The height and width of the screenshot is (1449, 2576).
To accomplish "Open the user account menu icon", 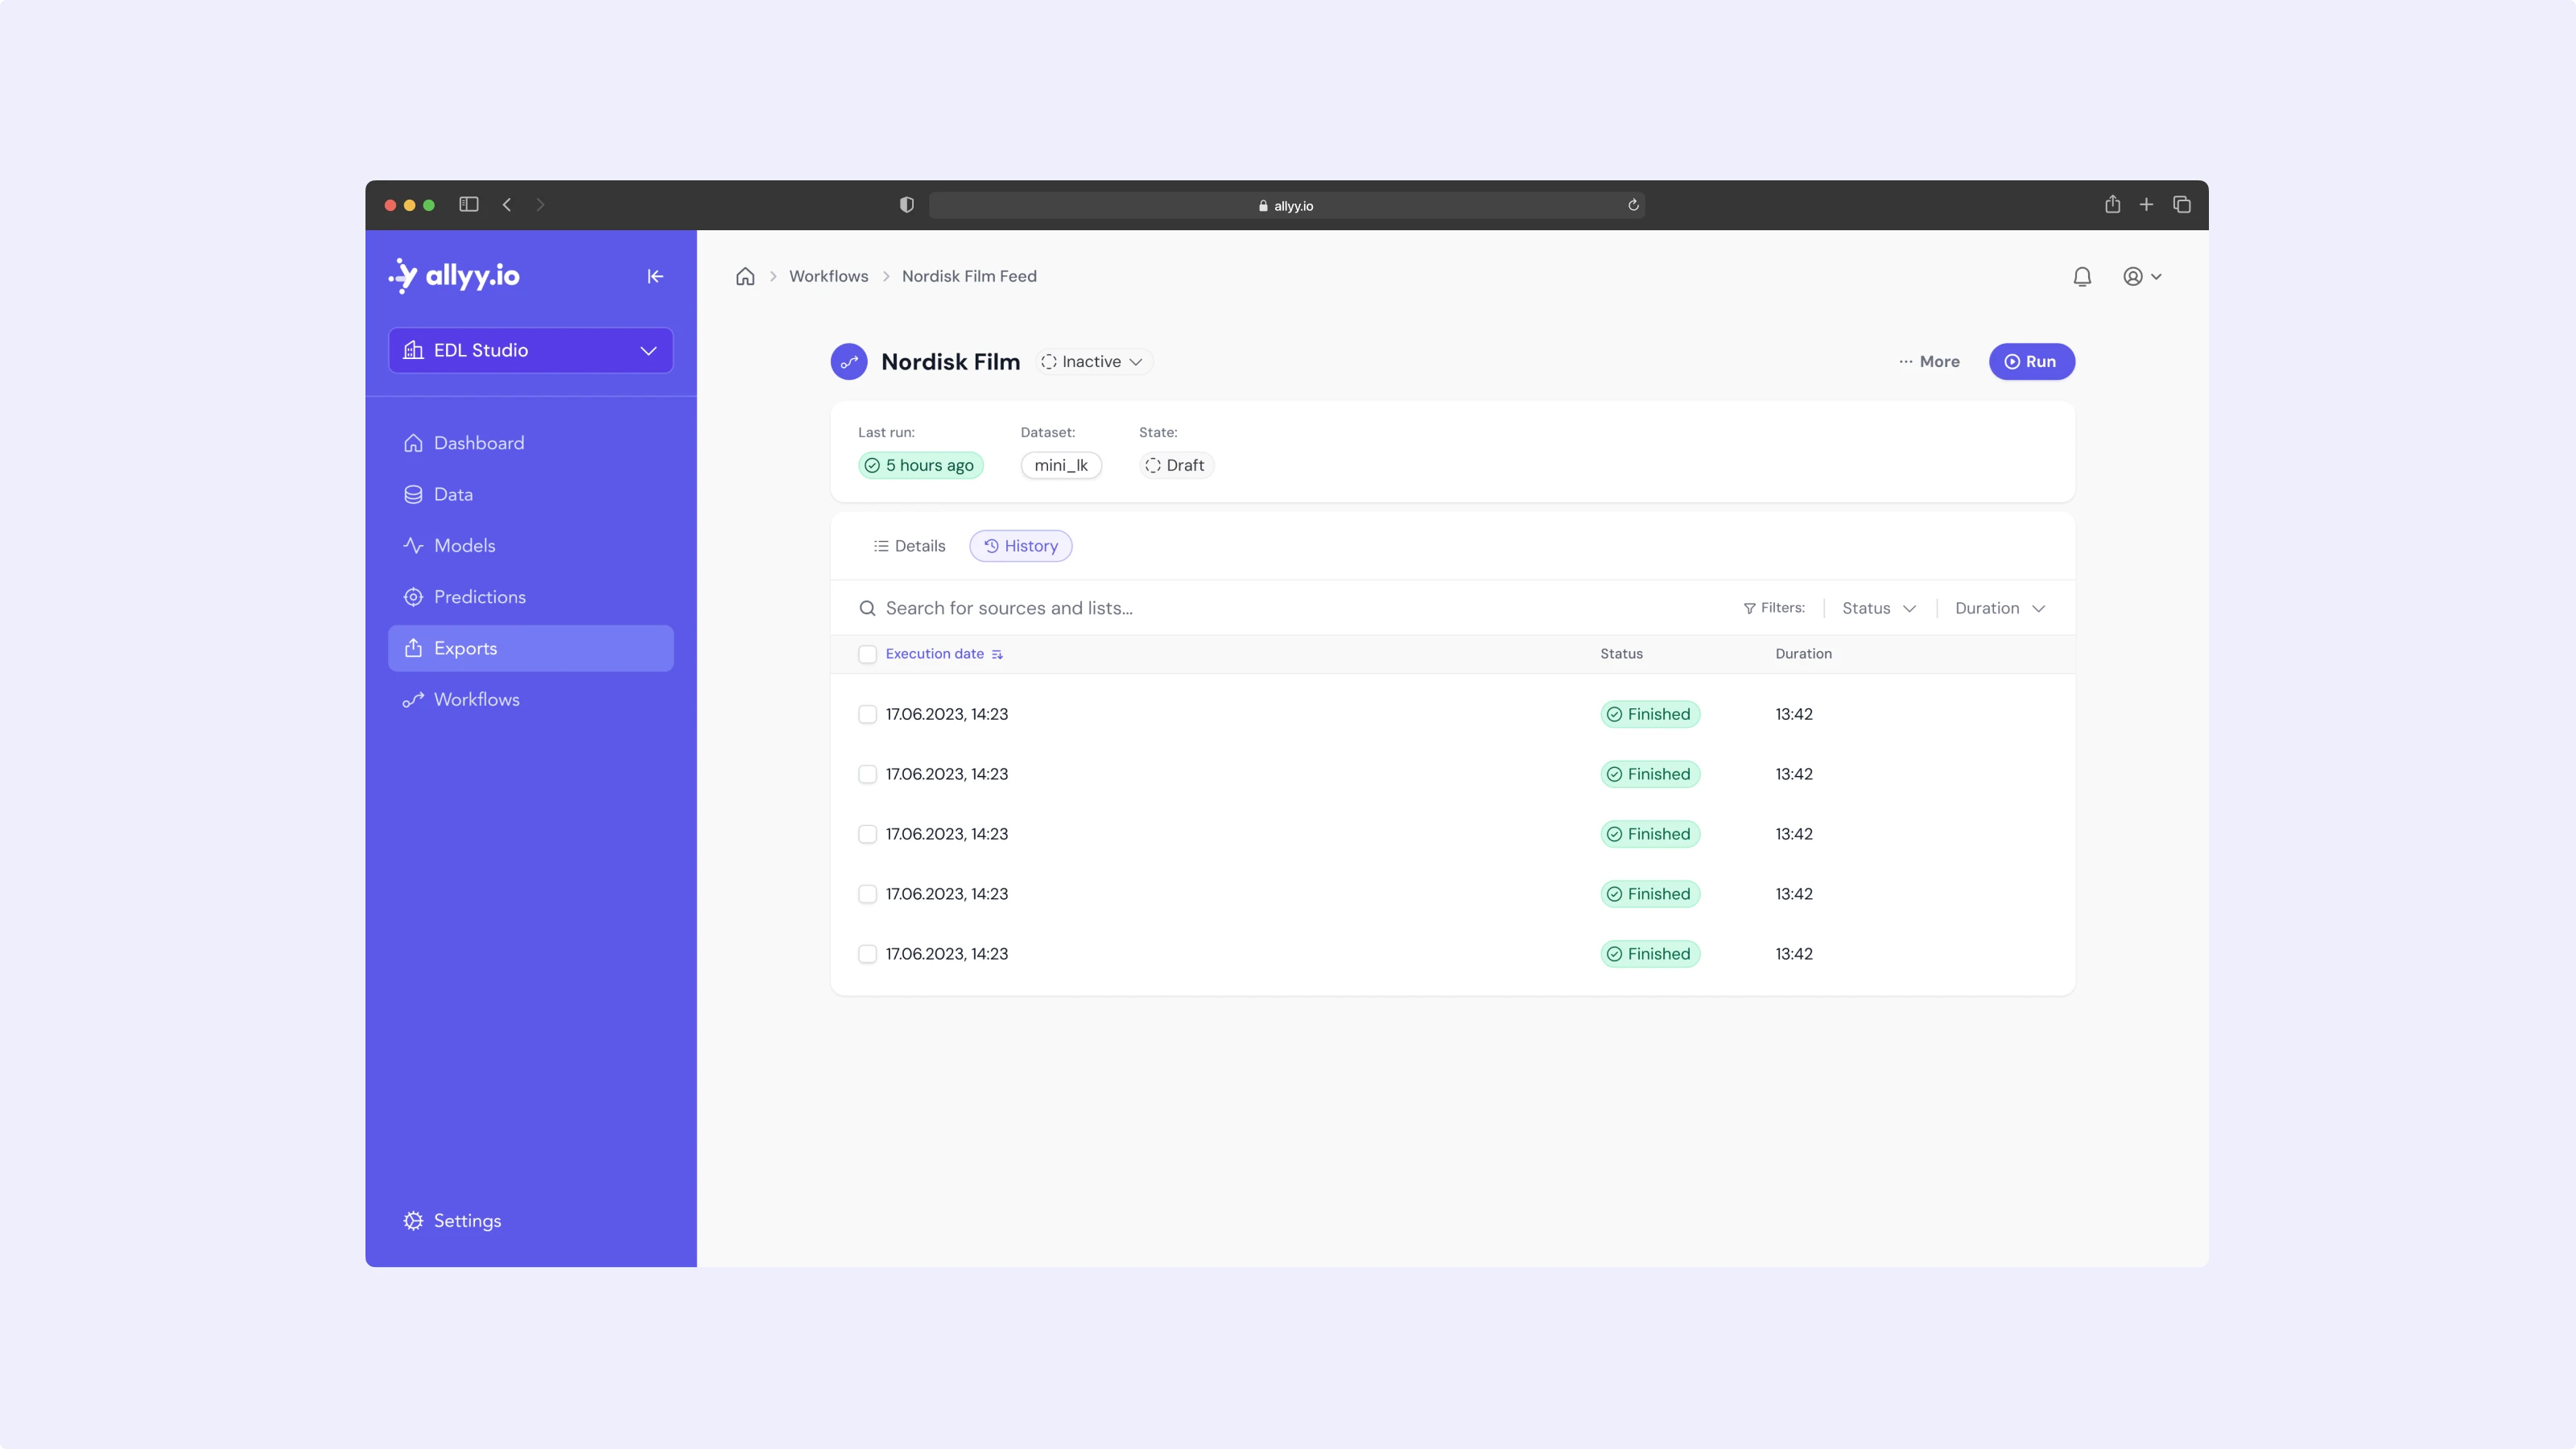I will click(x=2141, y=276).
